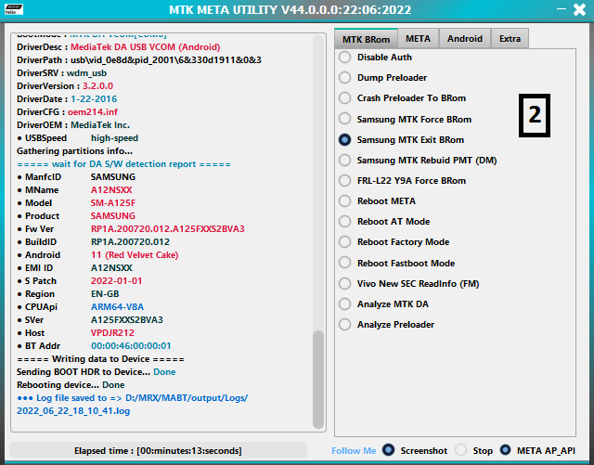Select Dump Preloader option
The height and width of the screenshot is (465, 594).
[x=383, y=78]
